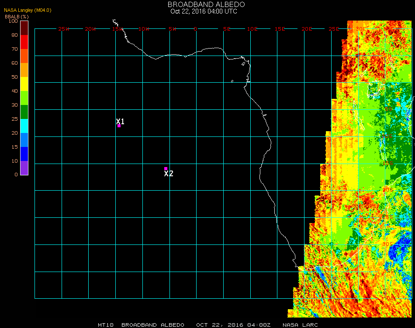Screen dimensions: 415x328
Task: Click the 'NASA LARC' footer text
Action: tap(300, 325)
